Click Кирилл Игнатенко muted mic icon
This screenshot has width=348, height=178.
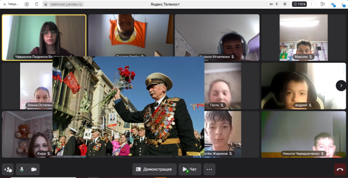(233, 57)
